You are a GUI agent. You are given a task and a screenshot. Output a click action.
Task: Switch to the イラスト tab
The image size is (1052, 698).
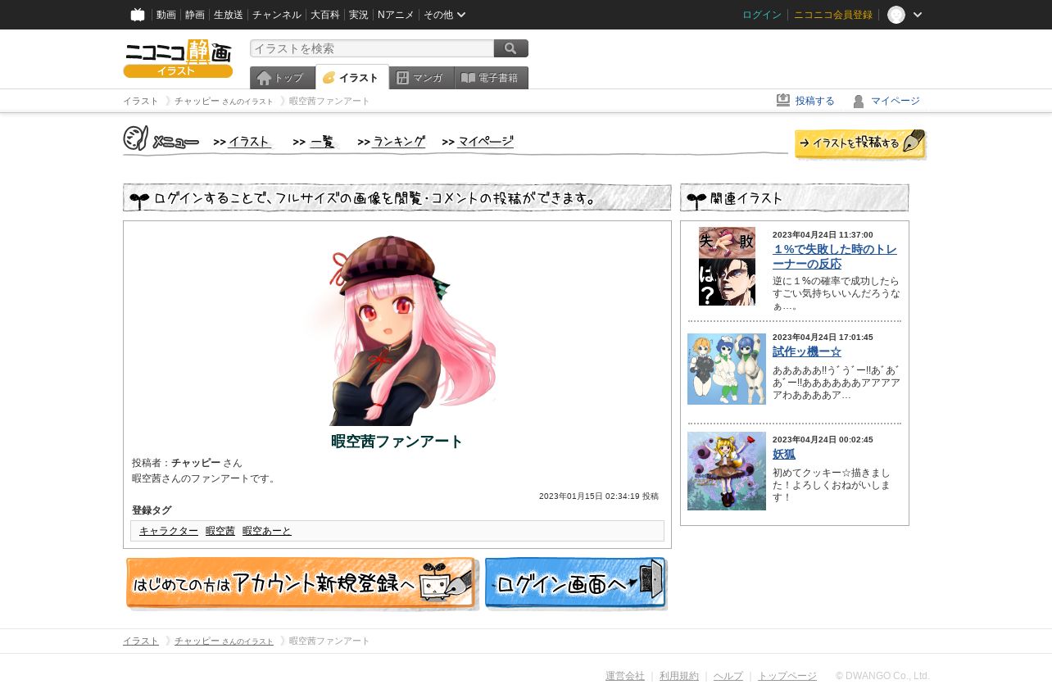[x=352, y=78]
